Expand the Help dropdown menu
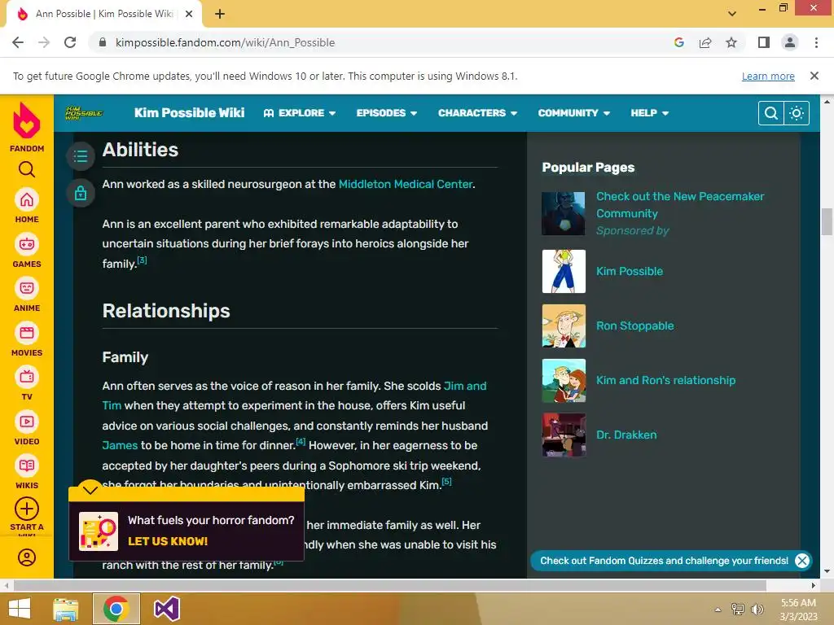Image resolution: width=834 pixels, height=625 pixels. click(649, 113)
